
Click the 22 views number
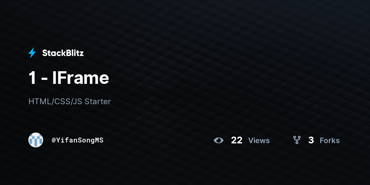[x=237, y=140]
